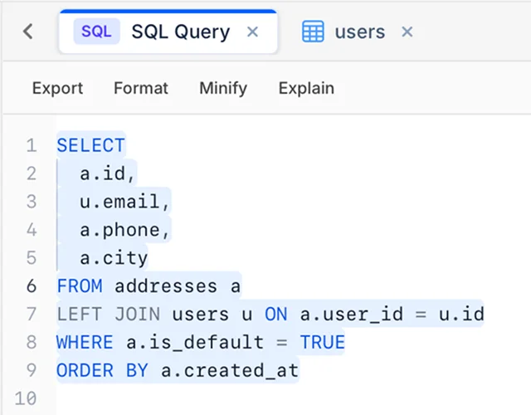Switch to the SQL Query tab
Image resolution: width=531 pixels, height=415 pixels.
point(168,32)
